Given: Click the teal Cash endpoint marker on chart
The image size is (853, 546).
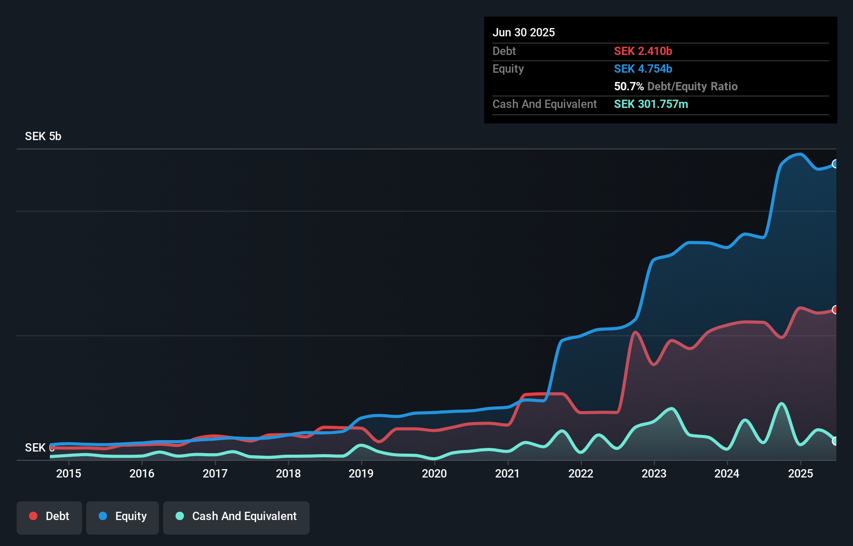Looking at the screenshot, I should pyautogui.click(x=835, y=441).
